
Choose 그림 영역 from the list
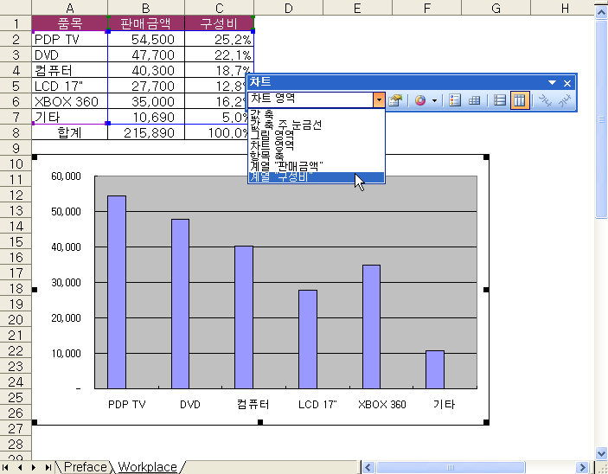pos(316,135)
